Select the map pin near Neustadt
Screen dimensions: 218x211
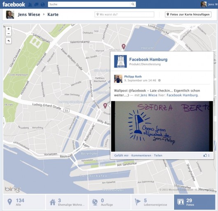coord(123,47)
